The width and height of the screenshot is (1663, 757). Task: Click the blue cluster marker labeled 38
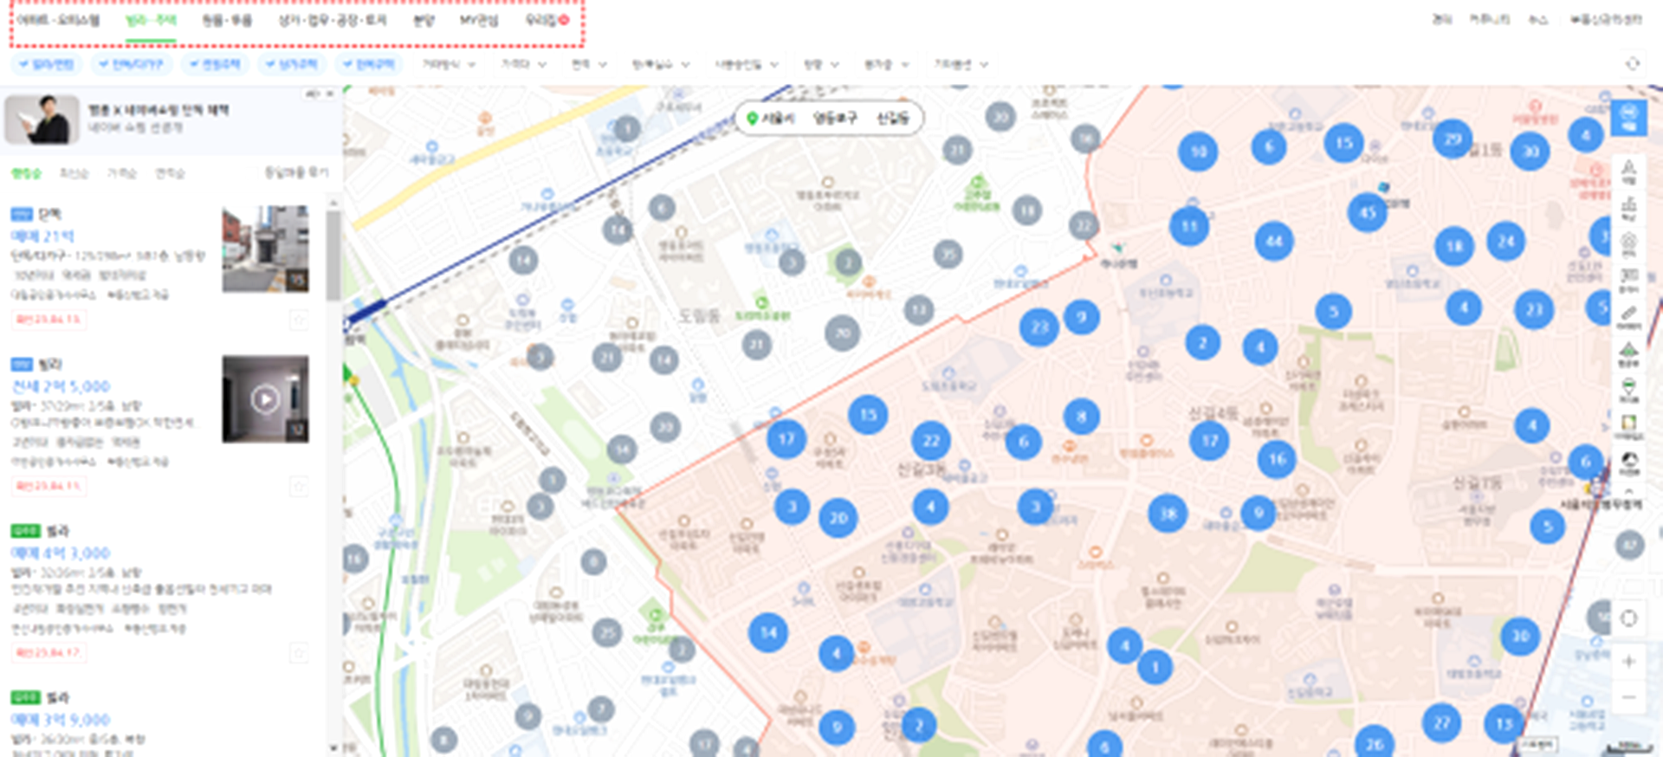pyautogui.click(x=1168, y=514)
